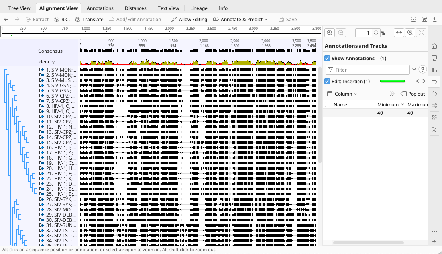
Task: Click the green Insertion annotation color arrow
Action: click(392, 81)
